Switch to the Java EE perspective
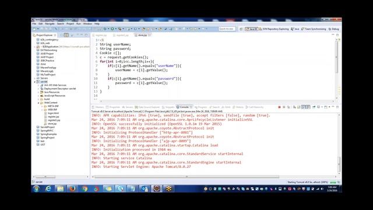The height and width of the screenshot is (210, 373). point(251,29)
